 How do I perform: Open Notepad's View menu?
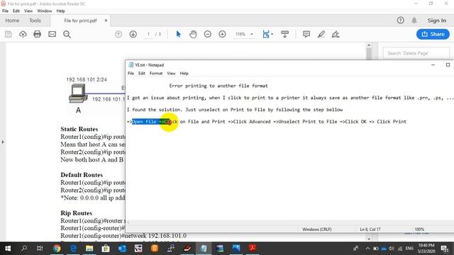pyautogui.click(x=171, y=74)
